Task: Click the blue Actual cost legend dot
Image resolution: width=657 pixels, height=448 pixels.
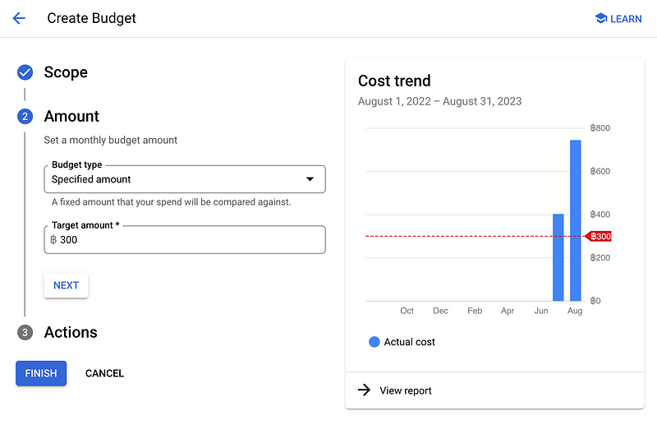Action: [x=374, y=342]
